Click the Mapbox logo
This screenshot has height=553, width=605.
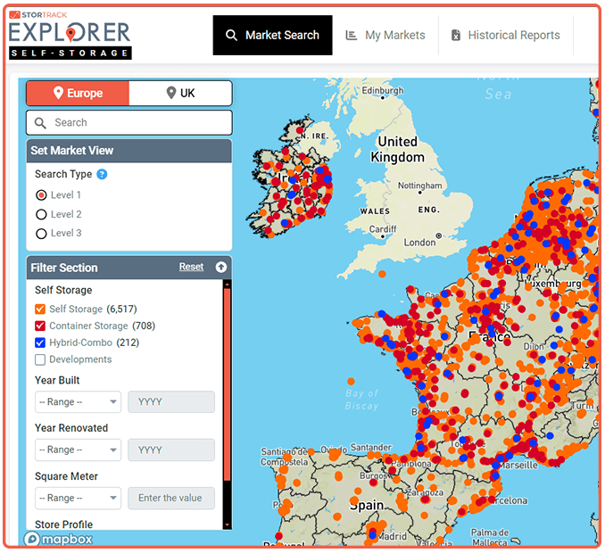pos(58,539)
